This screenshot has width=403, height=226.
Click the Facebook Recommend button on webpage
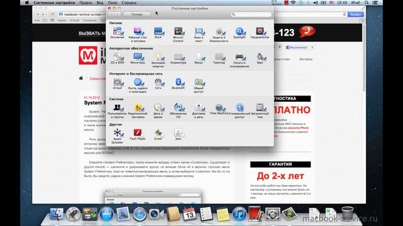[297, 48]
